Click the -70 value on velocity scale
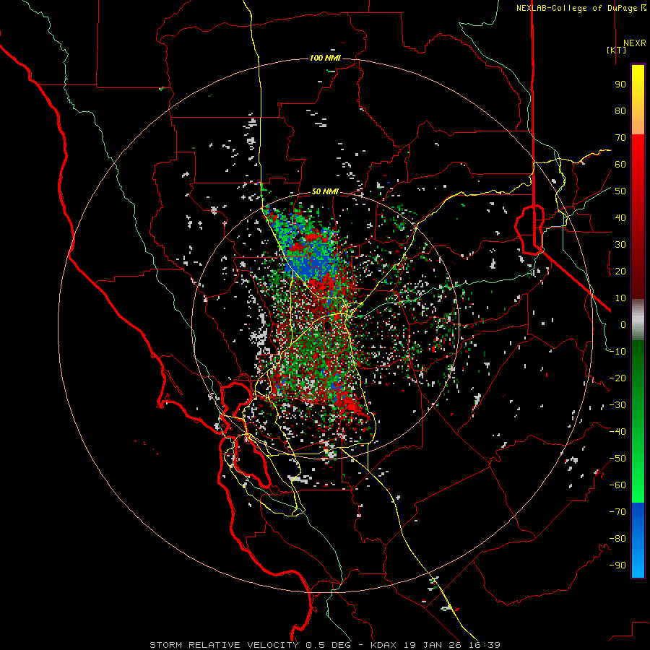 tap(617, 512)
